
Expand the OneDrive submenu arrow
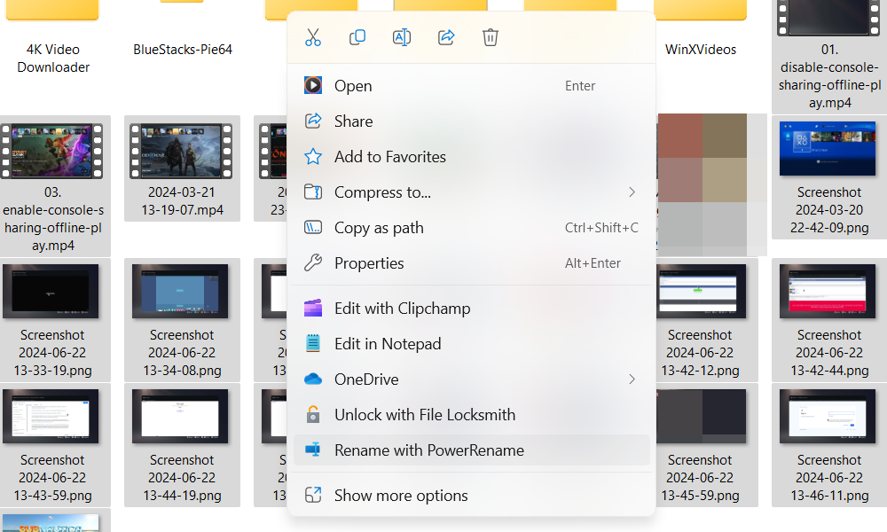point(632,379)
